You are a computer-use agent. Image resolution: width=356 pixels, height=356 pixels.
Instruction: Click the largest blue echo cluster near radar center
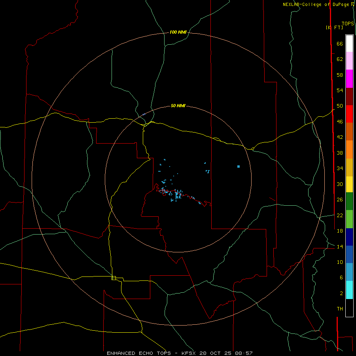[x=178, y=195]
